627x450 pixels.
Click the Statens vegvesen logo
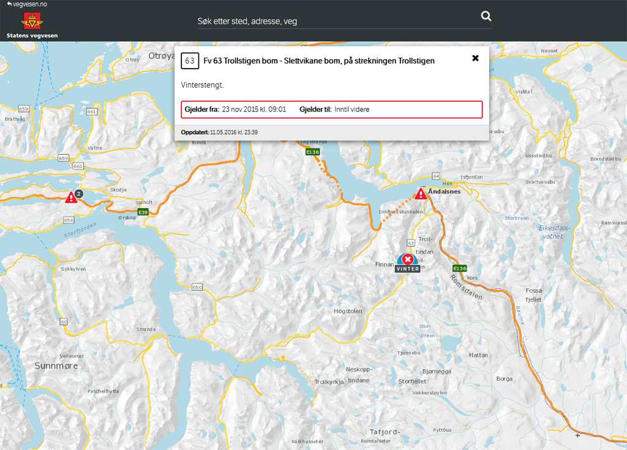[32, 25]
